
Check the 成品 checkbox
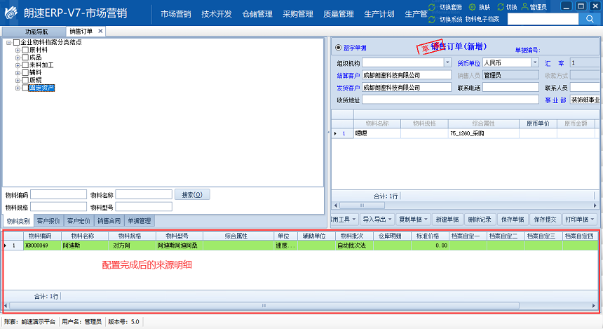coord(25,58)
